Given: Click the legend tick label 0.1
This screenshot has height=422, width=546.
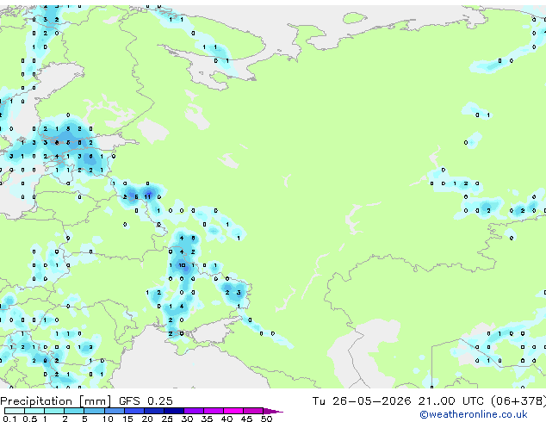Looking at the screenshot, I should (x=9, y=419).
